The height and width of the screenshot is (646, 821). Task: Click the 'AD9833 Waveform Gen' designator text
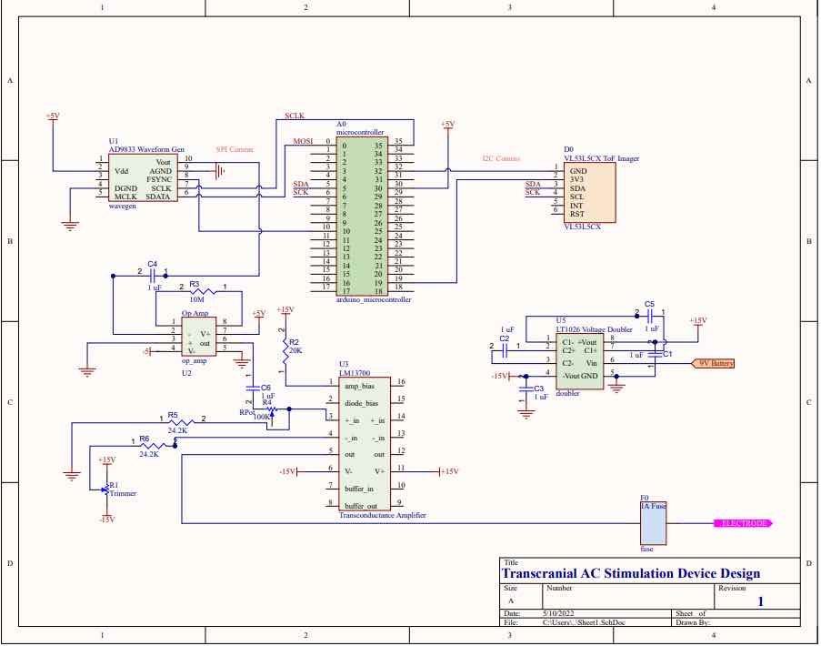[x=146, y=149]
